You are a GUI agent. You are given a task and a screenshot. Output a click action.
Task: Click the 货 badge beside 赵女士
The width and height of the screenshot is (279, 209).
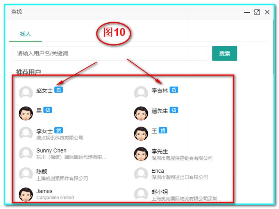(59, 90)
